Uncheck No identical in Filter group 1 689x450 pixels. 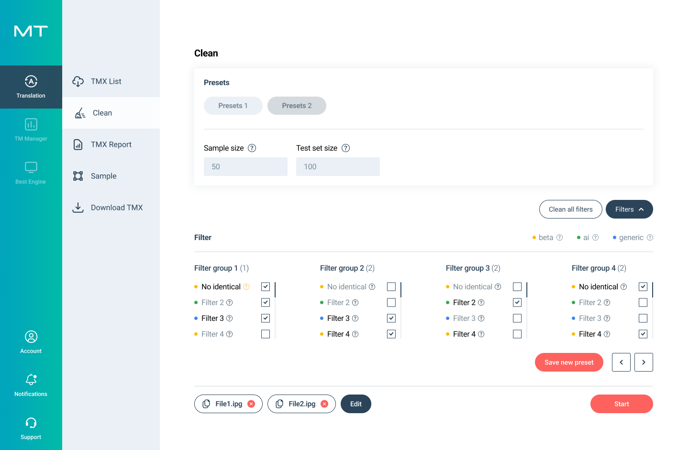click(x=266, y=287)
